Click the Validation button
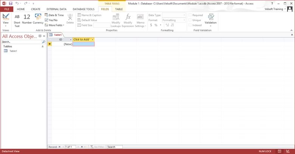 click(211, 19)
